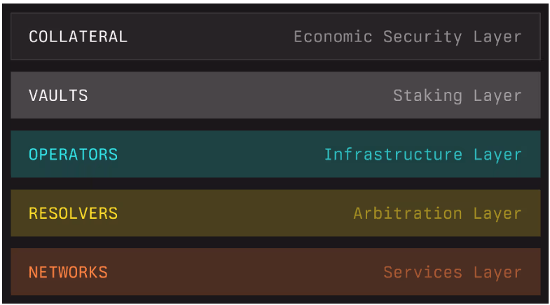Click the 'Services Layer' text

[452, 272]
